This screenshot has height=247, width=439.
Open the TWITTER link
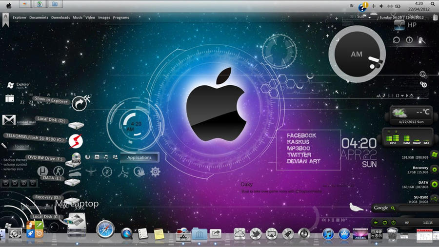pyautogui.click(x=299, y=155)
